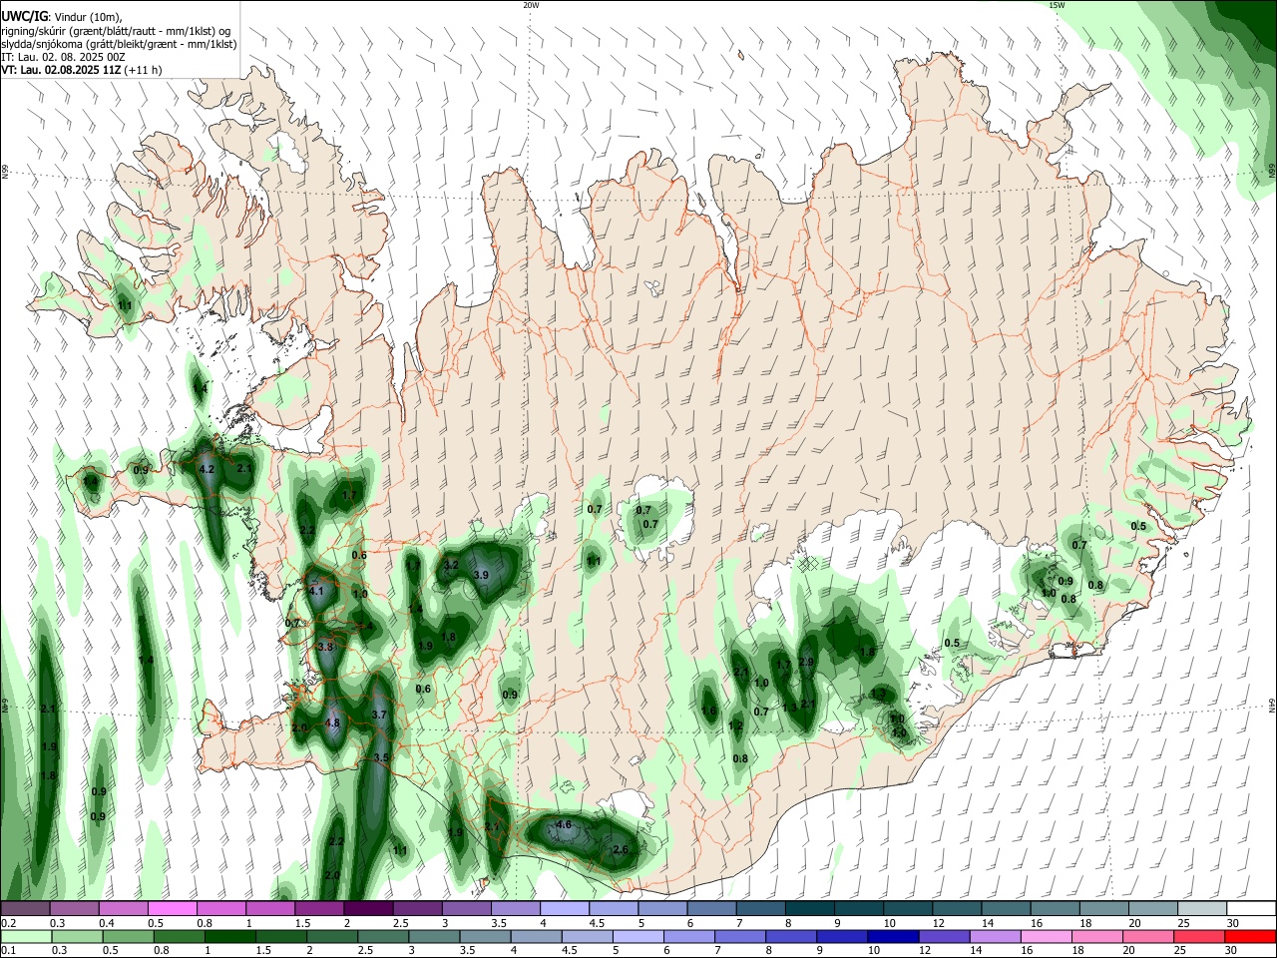The height and width of the screenshot is (958, 1277).
Task: Click 'VT: Lau. 02.08.2025 11Z' valid time
Action: [61, 70]
